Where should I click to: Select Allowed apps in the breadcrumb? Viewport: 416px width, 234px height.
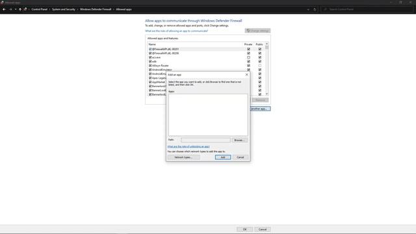click(x=123, y=9)
